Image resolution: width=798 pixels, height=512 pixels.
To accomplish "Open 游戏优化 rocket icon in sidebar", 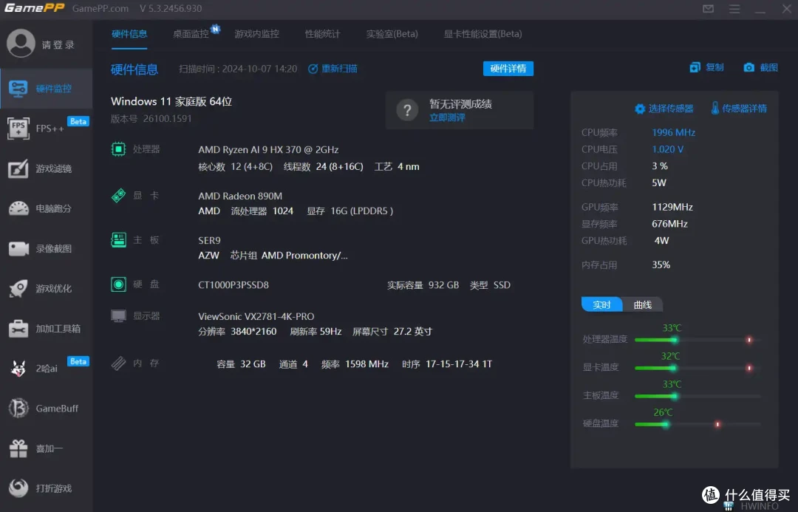I will (x=18, y=289).
